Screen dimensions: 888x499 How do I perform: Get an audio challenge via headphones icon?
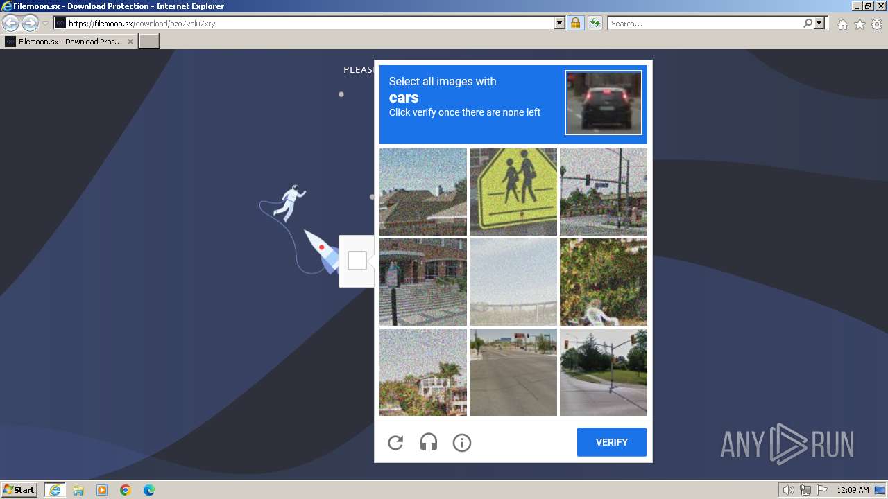429,442
